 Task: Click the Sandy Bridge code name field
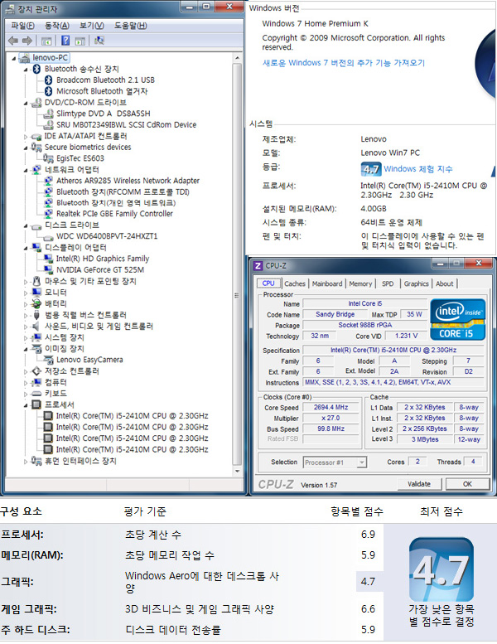[x=335, y=315]
